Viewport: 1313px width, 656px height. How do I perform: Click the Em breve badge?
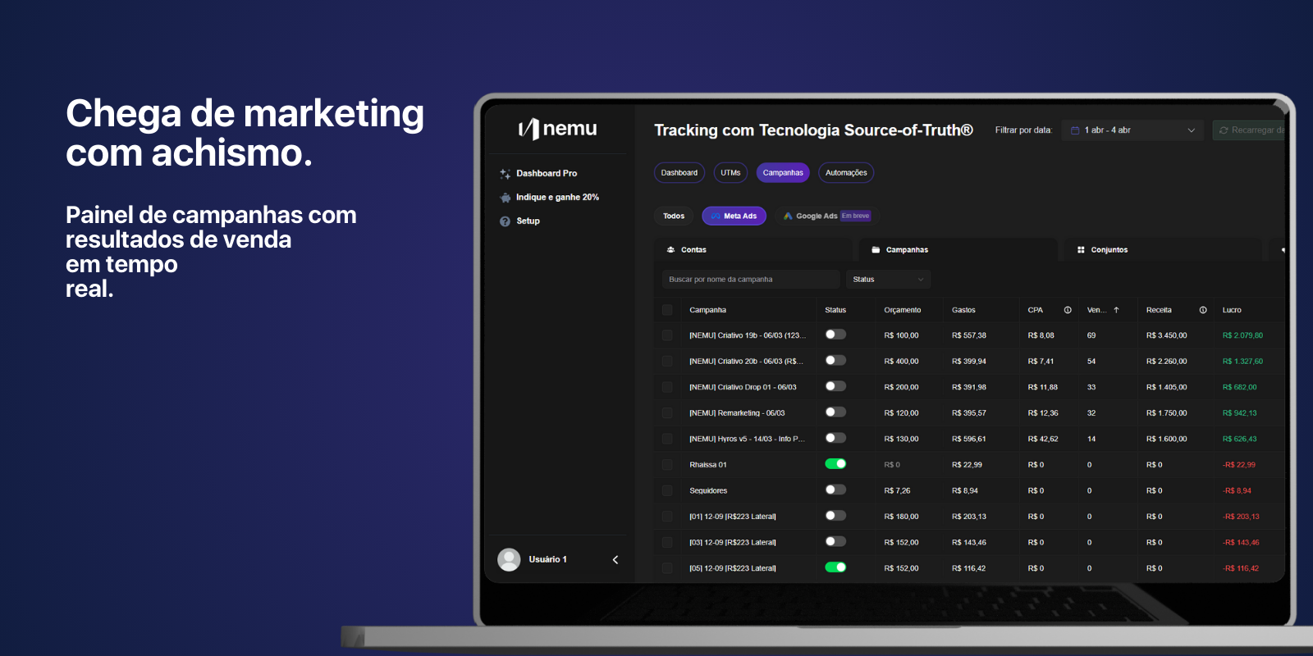click(855, 216)
